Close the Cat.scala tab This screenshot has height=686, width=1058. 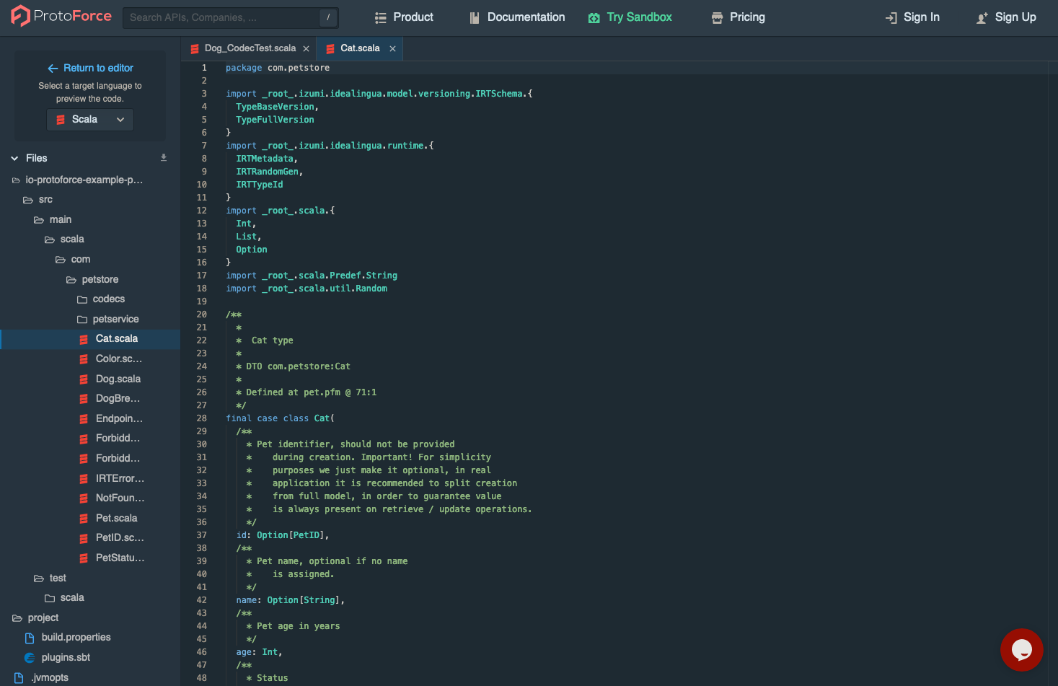click(x=392, y=48)
